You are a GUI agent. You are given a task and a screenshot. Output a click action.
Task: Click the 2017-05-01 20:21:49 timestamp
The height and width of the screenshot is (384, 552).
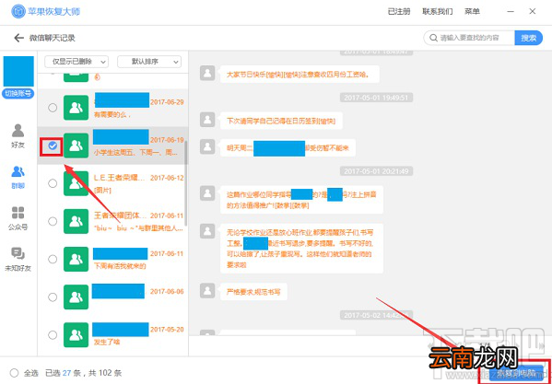[x=376, y=171]
